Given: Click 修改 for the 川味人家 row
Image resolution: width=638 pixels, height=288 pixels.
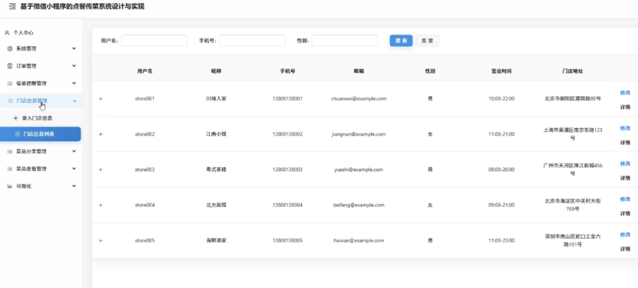Looking at the screenshot, I should (625, 93).
